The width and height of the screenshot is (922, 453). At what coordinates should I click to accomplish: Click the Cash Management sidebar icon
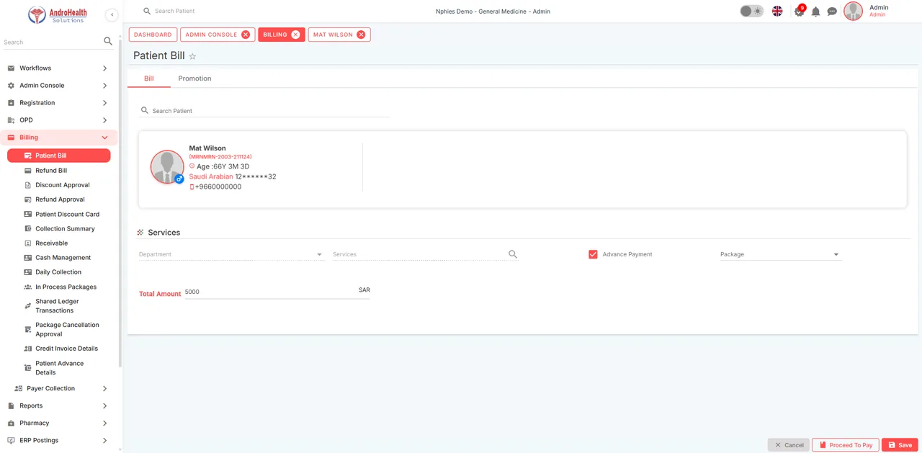(28, 258)
